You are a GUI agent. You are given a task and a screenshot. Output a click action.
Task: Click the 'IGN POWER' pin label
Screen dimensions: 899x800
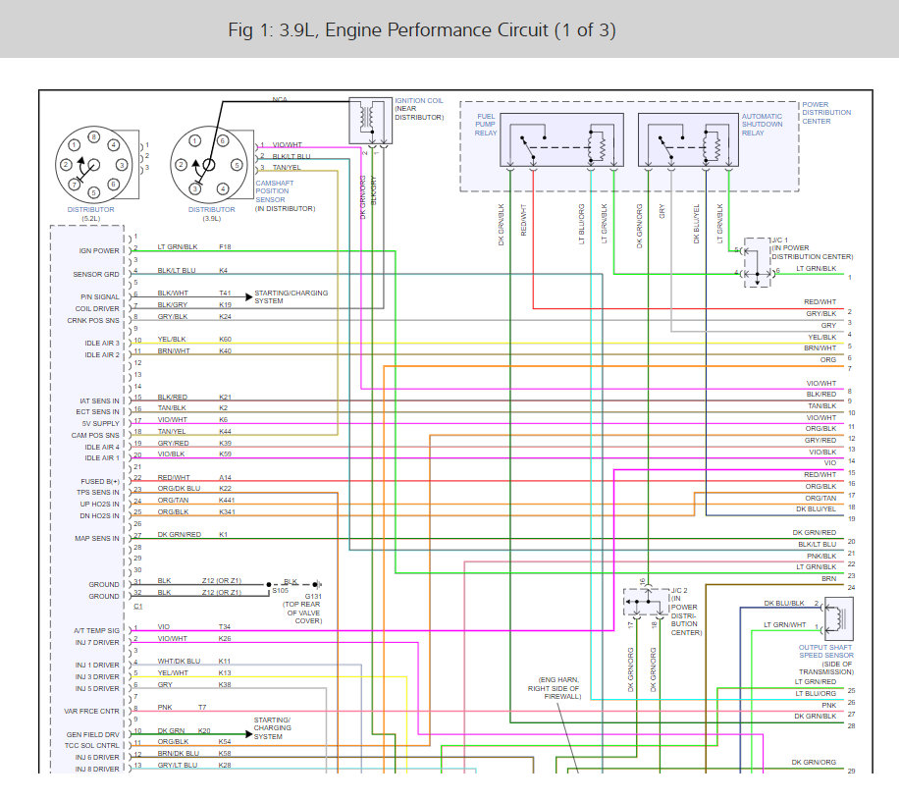coord(99,250)
